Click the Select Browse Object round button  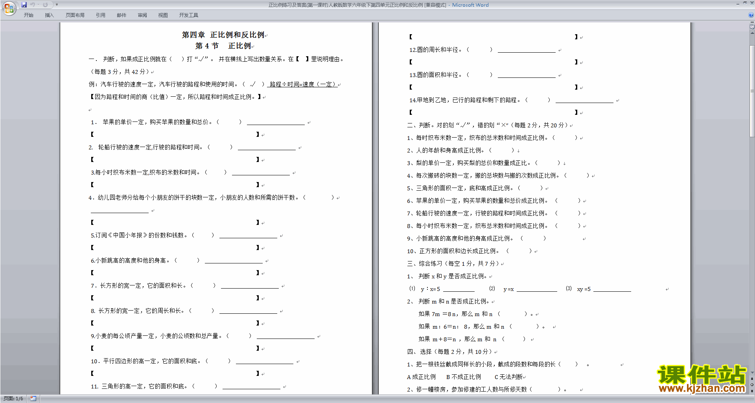tap(752, 385)
